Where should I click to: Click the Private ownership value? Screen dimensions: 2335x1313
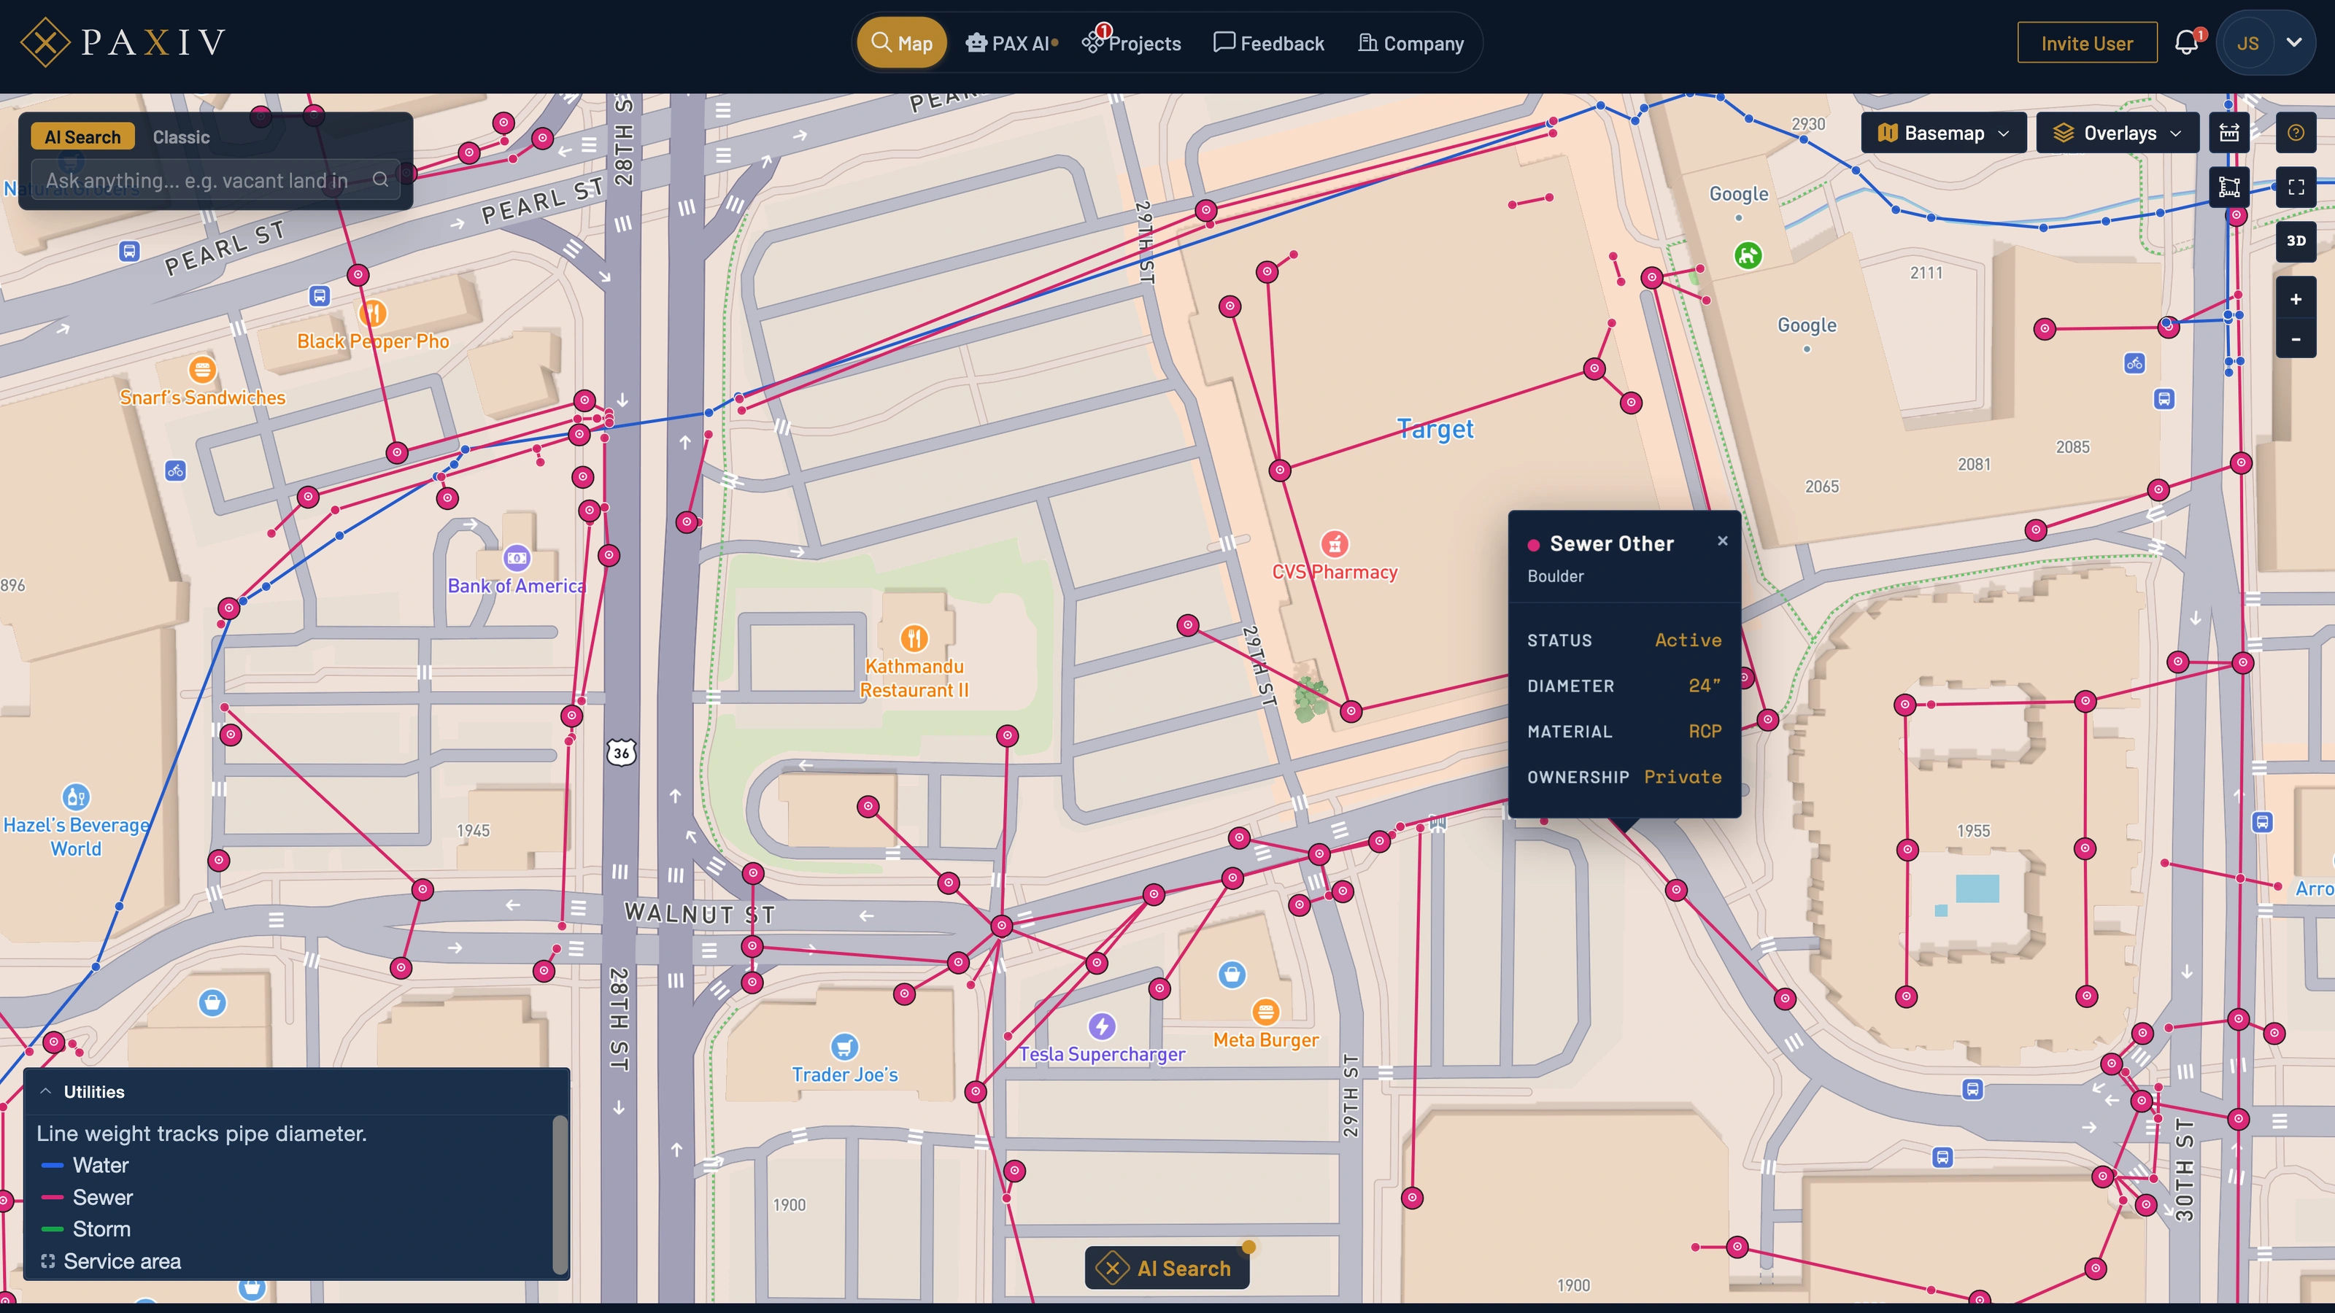pyautogui.click(x=1683, y=777)
